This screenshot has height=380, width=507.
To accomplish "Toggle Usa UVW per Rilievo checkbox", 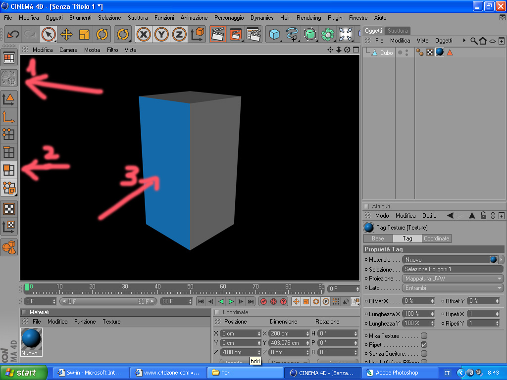I will 424,362.
